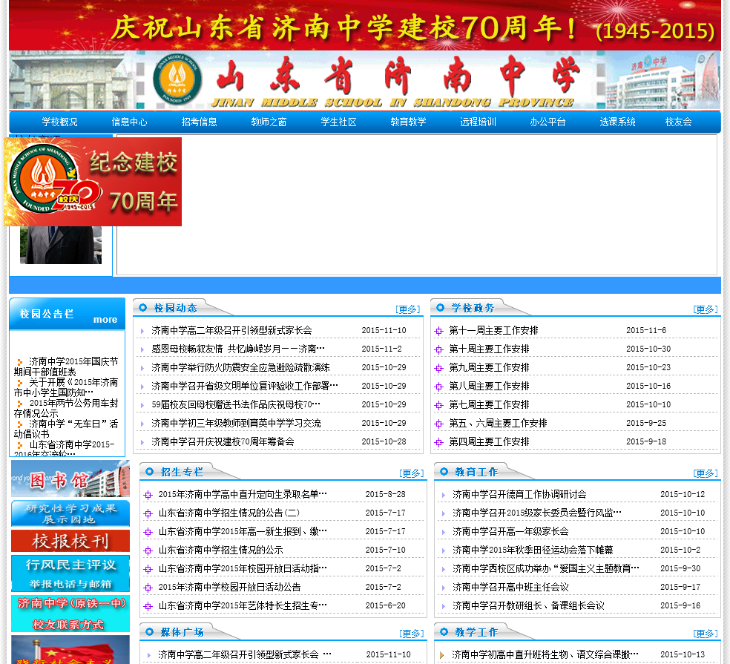This screenshot has height=664, width=730.
Task: Click purple bullet icon beside 2015年济南中学高中直升定向生
Action: pyautogui.click(x=148, y=495)
